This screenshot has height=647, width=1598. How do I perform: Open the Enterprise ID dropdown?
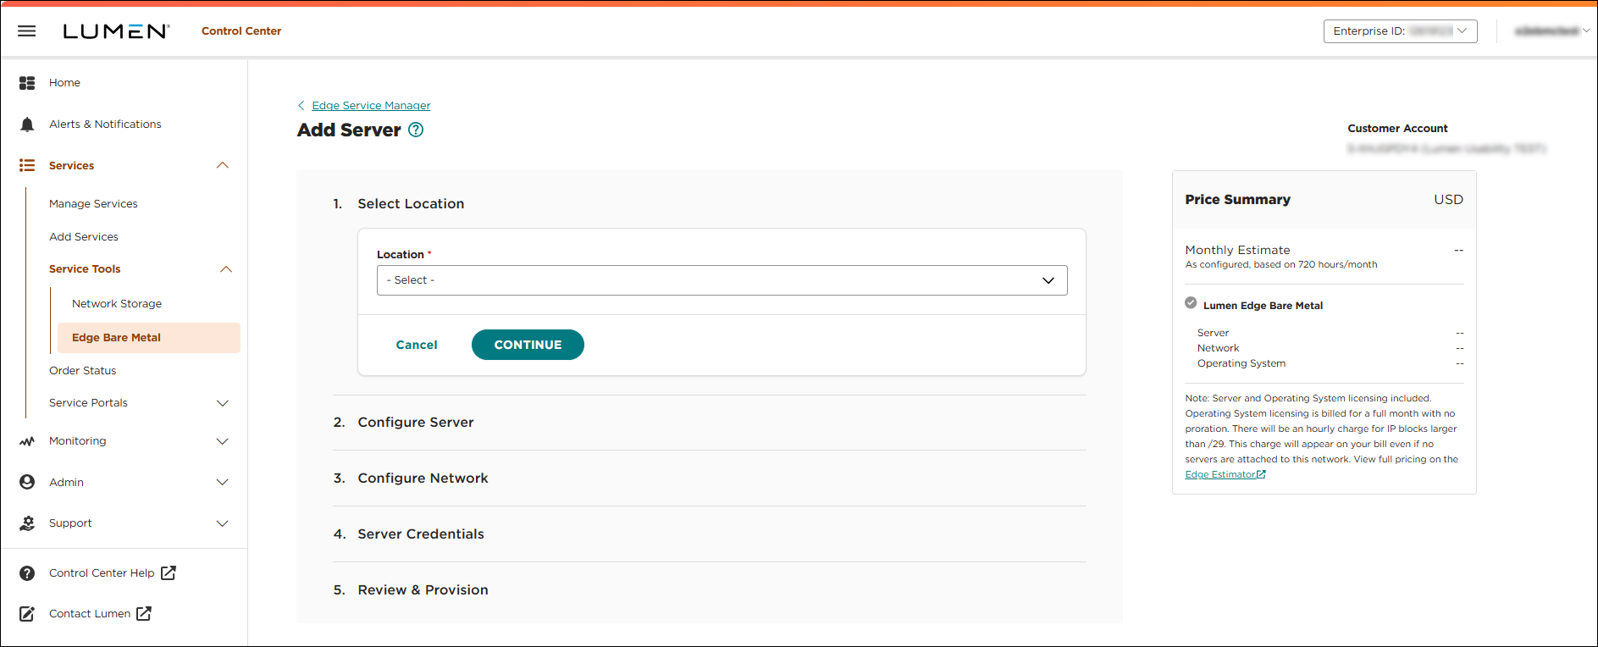pos(1400,31)
